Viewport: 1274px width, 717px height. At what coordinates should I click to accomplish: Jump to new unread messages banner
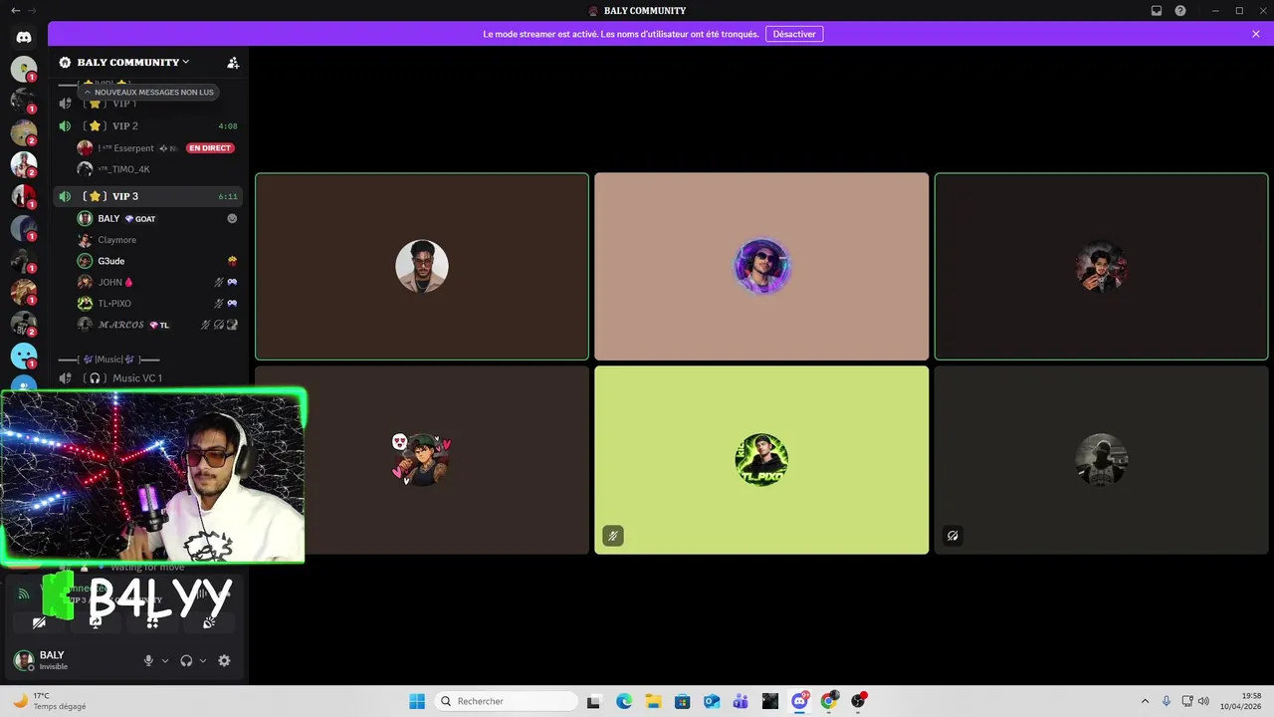coord(147,92)
